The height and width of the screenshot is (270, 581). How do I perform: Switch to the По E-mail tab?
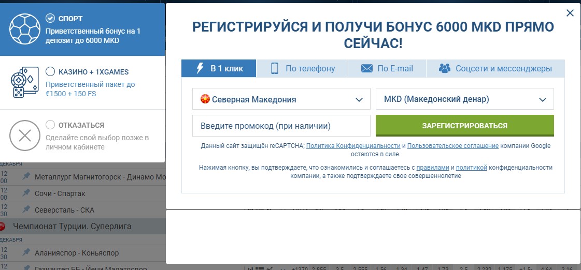(387, 68)
